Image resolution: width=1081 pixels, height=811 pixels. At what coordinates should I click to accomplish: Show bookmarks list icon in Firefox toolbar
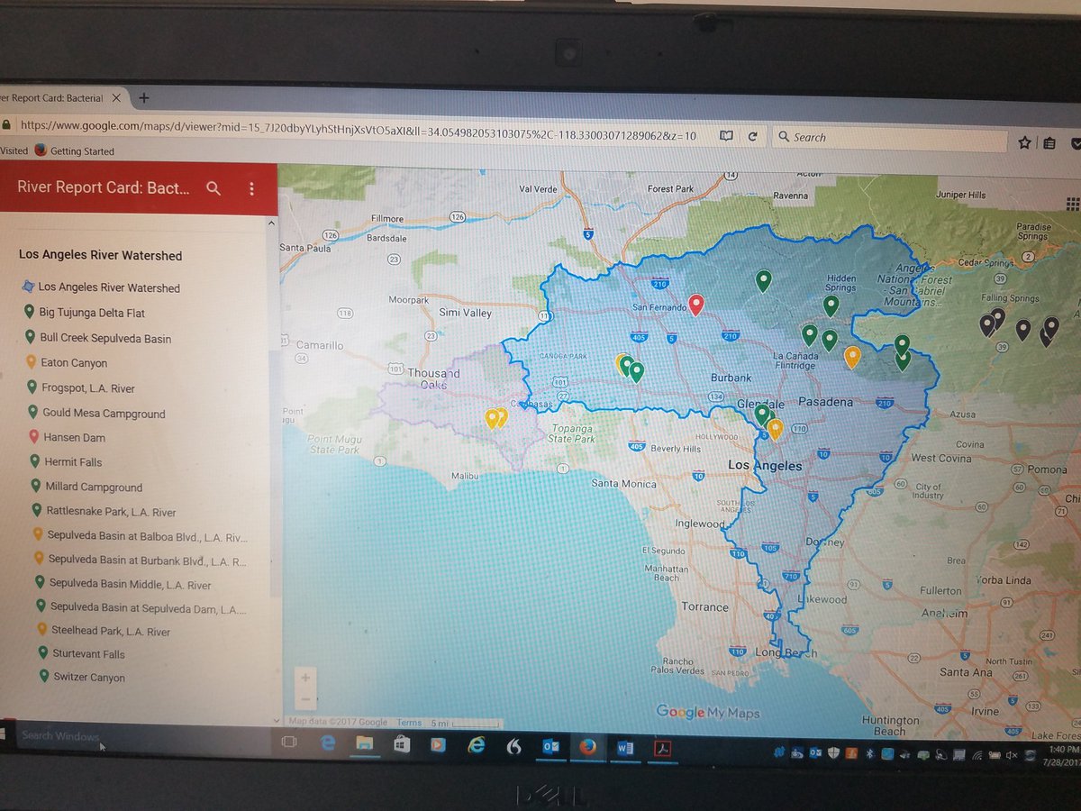click(x=1049, y=142)
